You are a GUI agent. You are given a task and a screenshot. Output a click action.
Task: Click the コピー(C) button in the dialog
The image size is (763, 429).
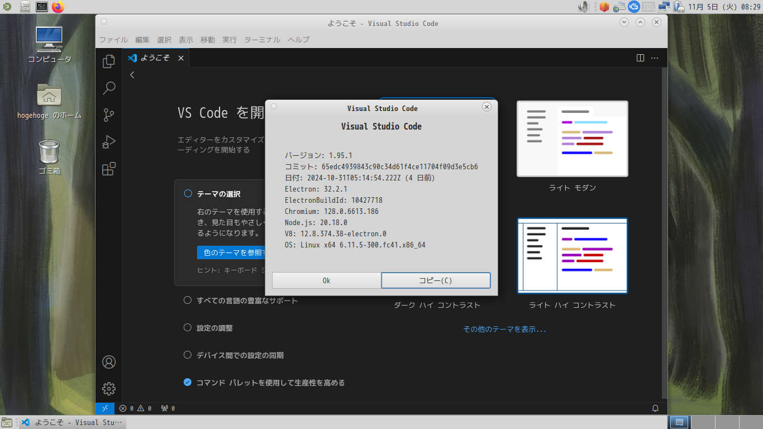tap(436, 280)
